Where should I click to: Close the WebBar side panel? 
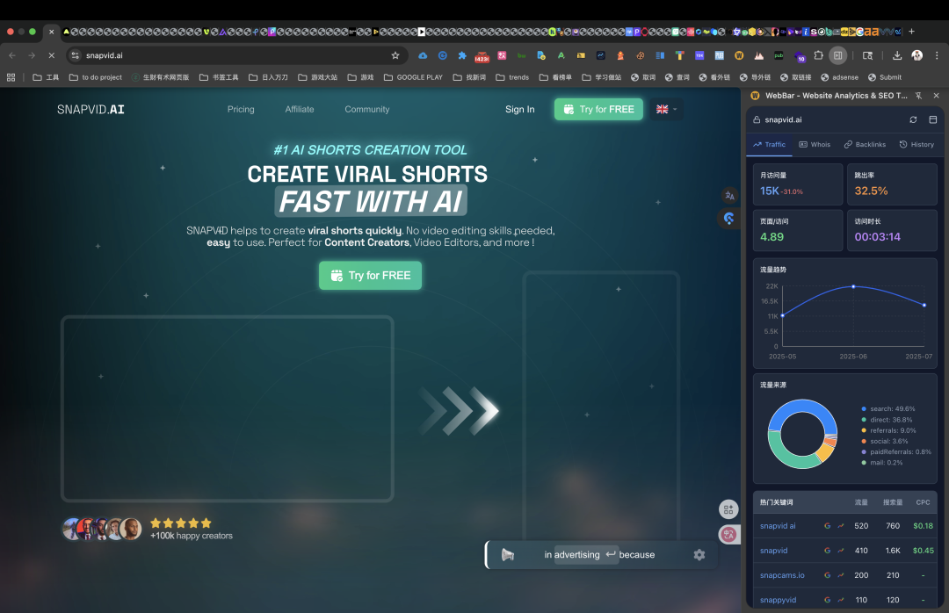pyautogui.click(x=937, y=96)
